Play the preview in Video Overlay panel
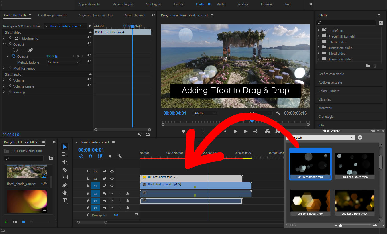Viewport: 387px width, 234px height. pos(360,137)
